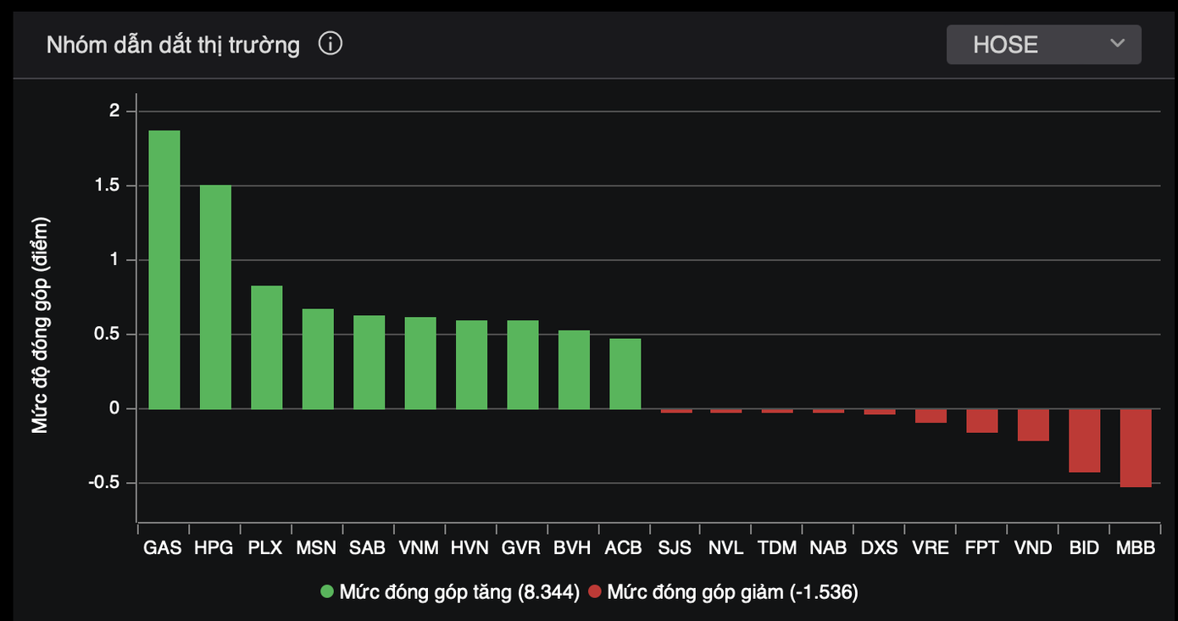Viewport: 1178px width, 621px height.
Task: Click the ACB green bar
Action: [625, 374]
